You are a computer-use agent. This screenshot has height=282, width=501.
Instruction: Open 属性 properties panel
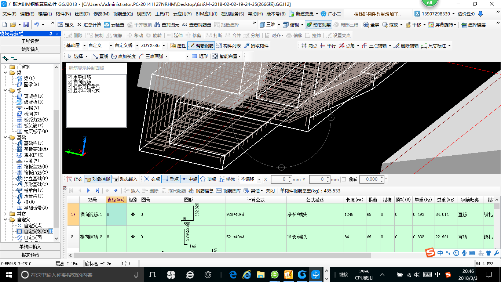point(178,46)
